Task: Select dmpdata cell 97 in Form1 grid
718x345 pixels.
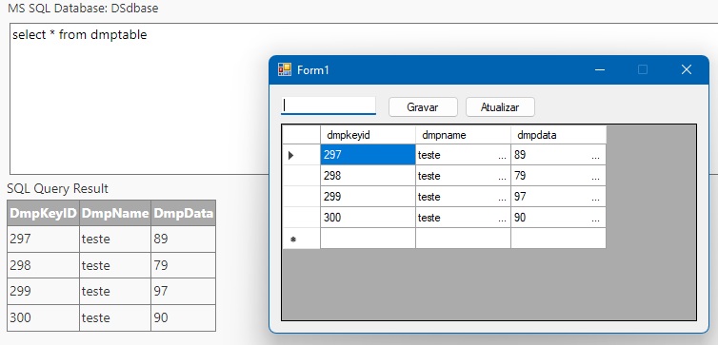Action: click(x=558, y=197)
